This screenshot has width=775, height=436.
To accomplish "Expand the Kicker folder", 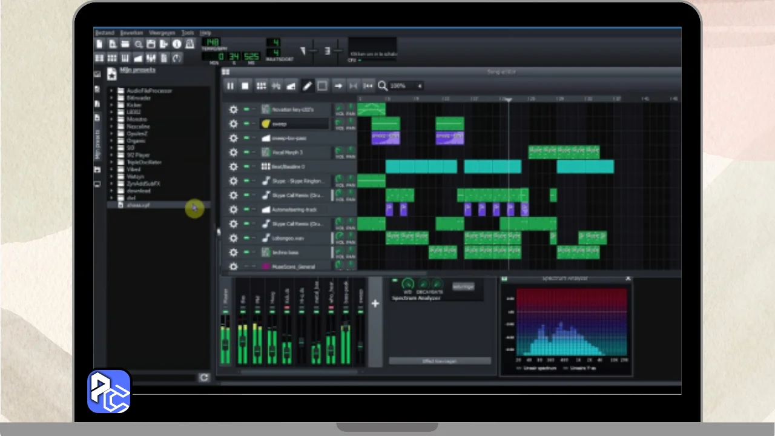I will click(x=111, y=105).
